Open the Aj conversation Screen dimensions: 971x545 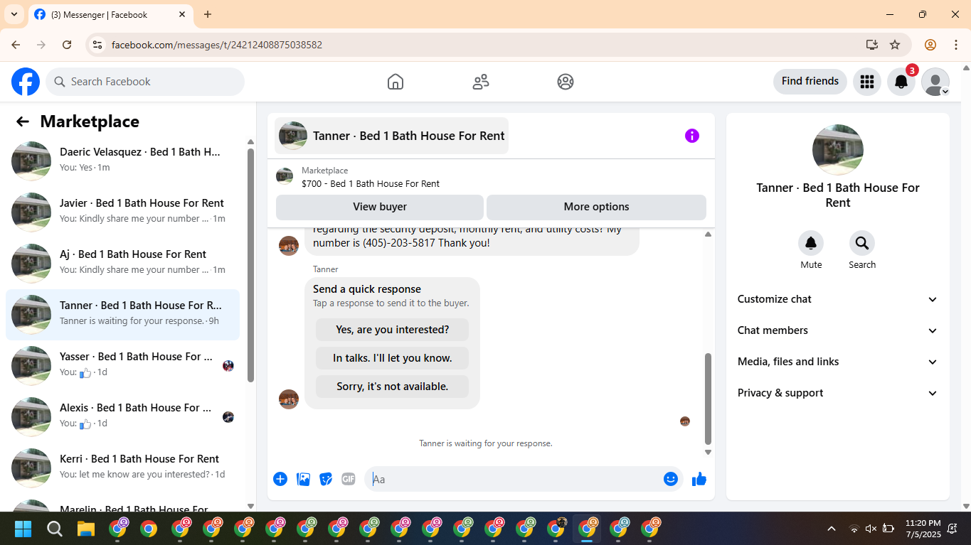point(122,263)
